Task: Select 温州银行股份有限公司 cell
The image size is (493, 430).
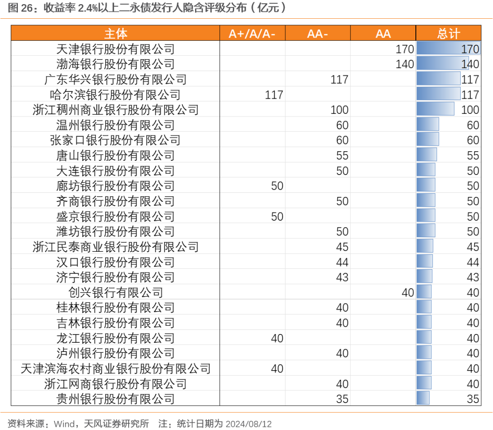Action: coord(115,125)
